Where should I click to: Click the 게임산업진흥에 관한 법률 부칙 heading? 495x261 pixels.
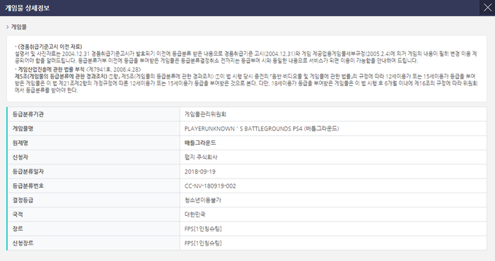[51, 69]
